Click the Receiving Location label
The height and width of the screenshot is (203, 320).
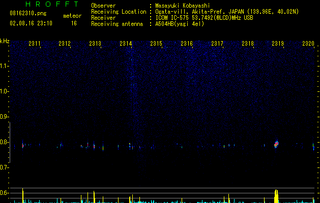click(x=119, y=12)
